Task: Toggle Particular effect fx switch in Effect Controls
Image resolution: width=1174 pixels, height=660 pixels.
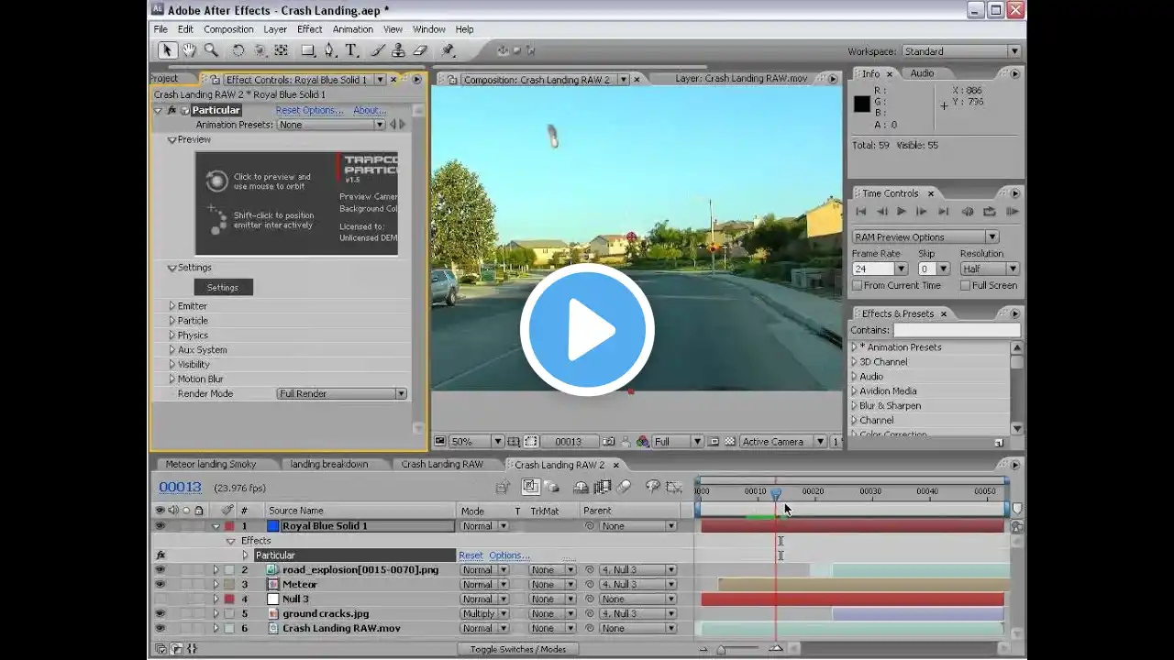Action: tap(172, 110)
